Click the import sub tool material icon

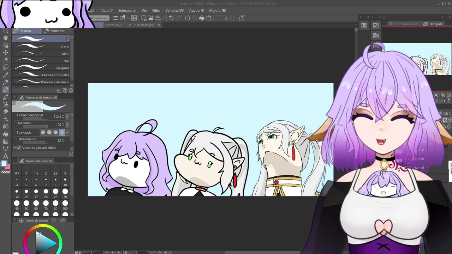[59, 91]
